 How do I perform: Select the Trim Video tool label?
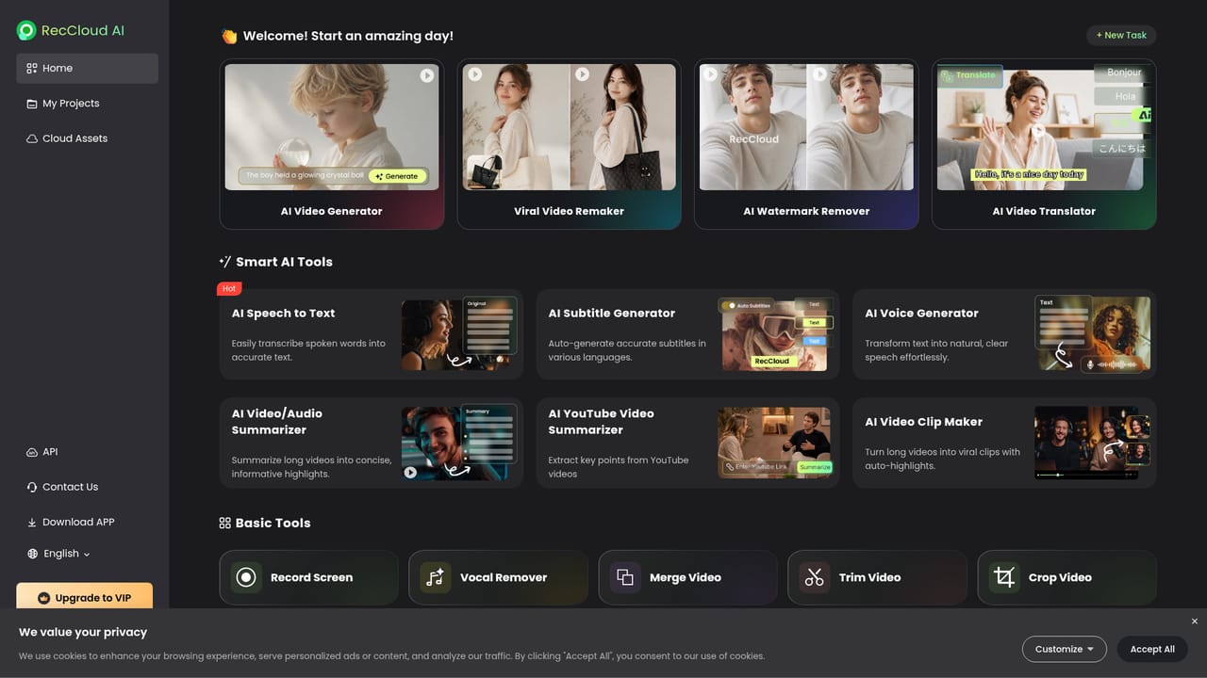click(x=869, y=577)
